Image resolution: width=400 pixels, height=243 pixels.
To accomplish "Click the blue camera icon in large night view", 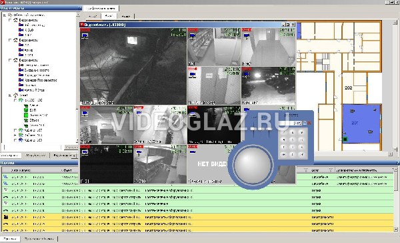I will tap(85, 35).
